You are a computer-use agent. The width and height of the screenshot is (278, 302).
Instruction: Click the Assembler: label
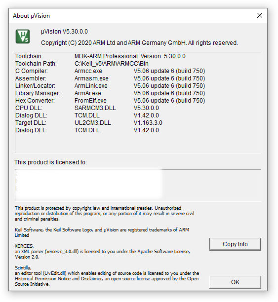(x=31, y=78)
